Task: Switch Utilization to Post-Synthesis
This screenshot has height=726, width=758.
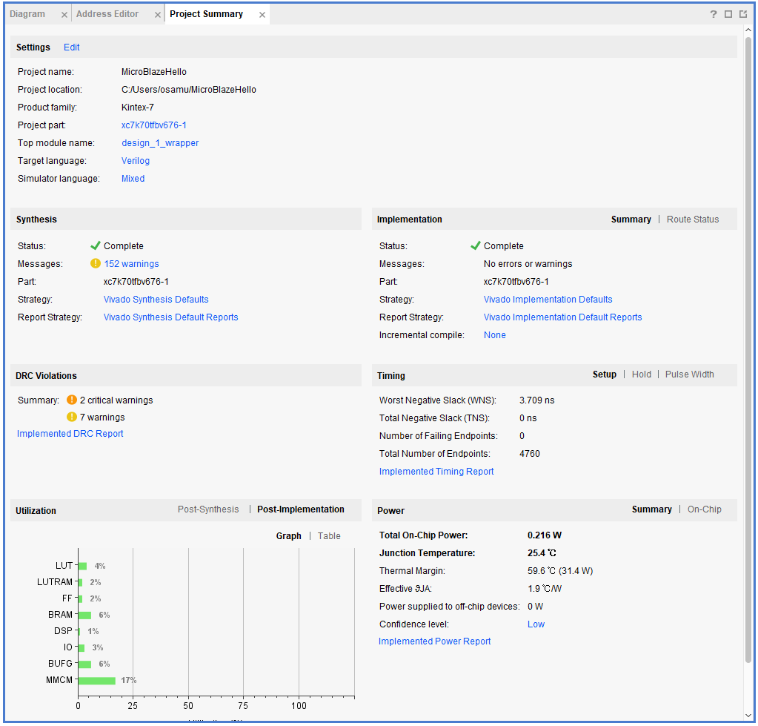Action: point(208,509)
